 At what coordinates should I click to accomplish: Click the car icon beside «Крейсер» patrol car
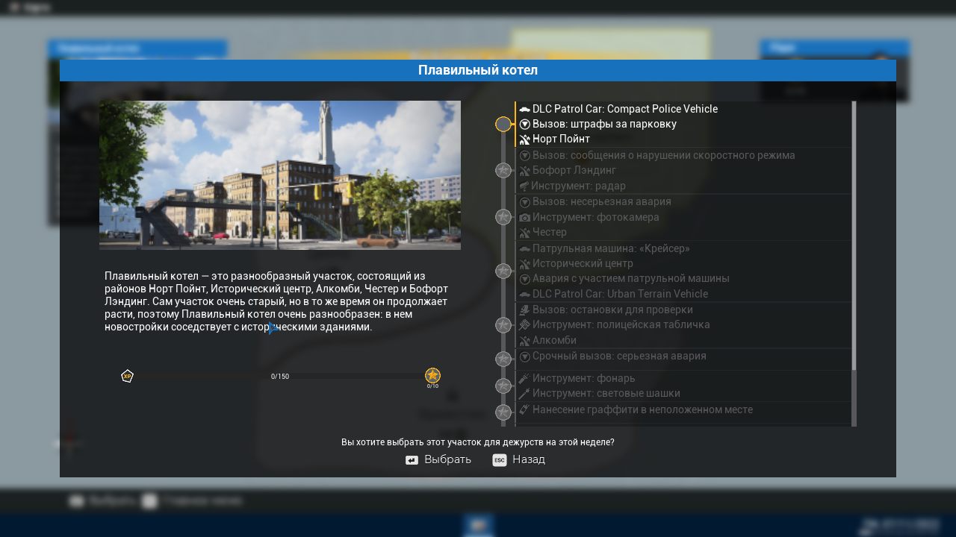524,248
